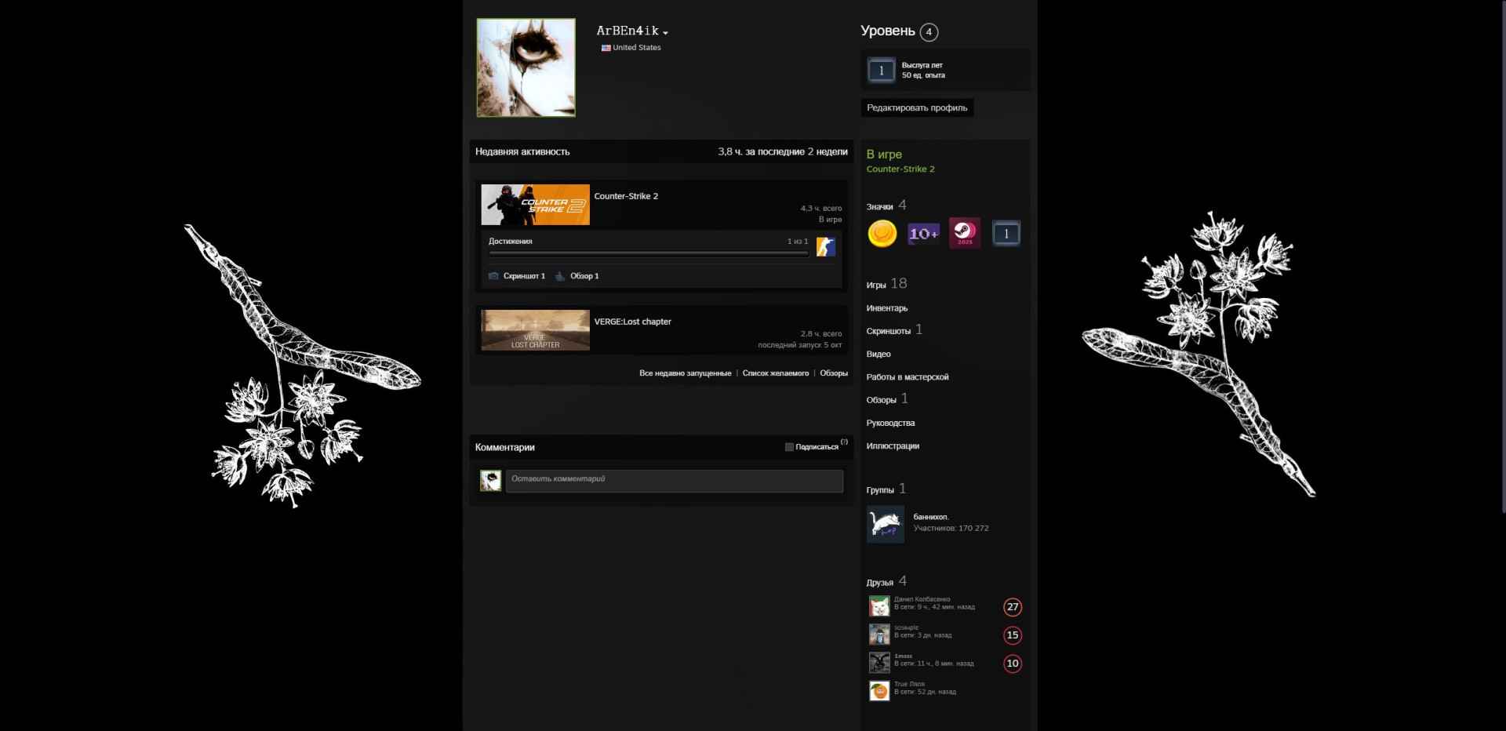The height and width of the screenshot is (731, 1506).
Task: Click the Уровень heading
Action: click(x=888, y=31)
